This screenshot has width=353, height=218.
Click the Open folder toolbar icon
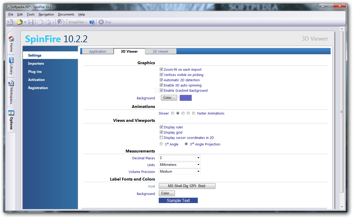click(x=20, y=22)
